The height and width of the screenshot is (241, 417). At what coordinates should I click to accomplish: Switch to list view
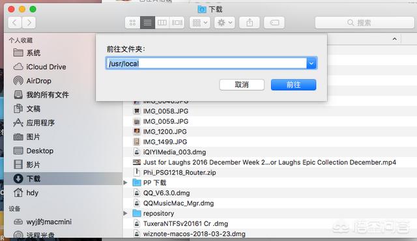click(x=147, y=23)
